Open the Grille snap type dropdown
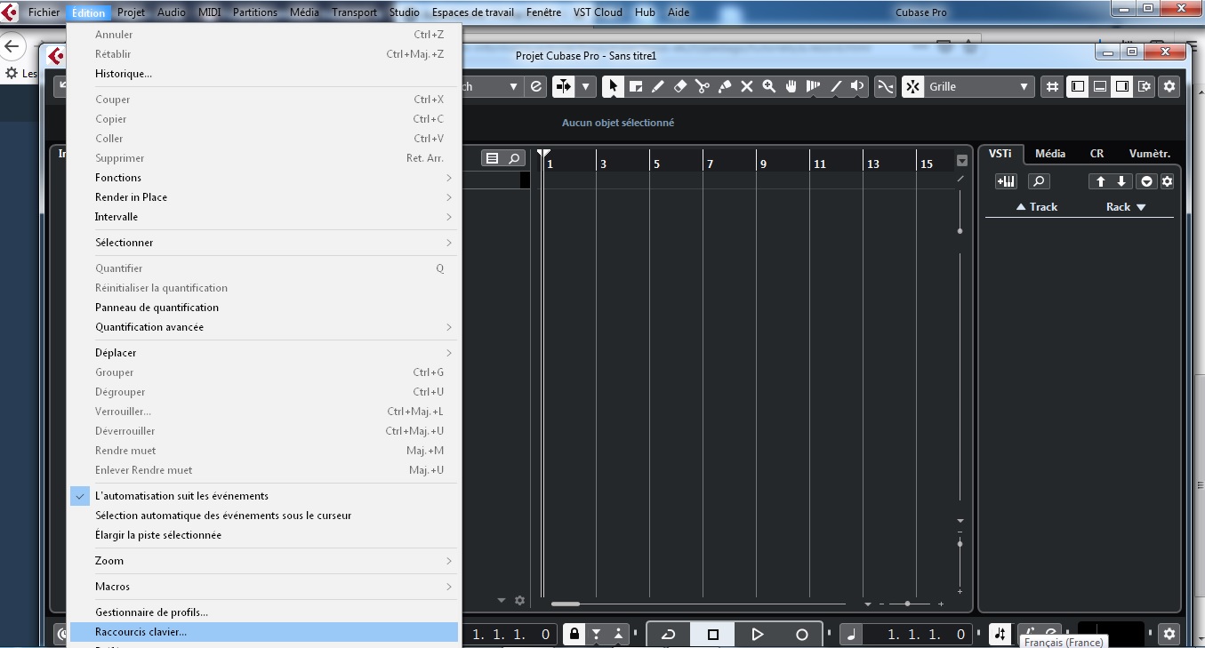The image size is (1205, 648). tap(978, 86)
